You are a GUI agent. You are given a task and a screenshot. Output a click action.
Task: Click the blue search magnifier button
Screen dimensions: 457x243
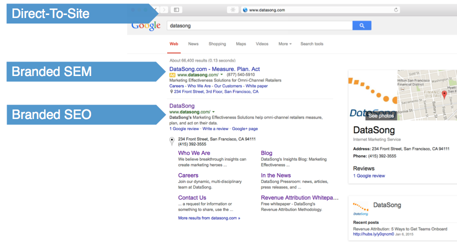pos(362,25)
